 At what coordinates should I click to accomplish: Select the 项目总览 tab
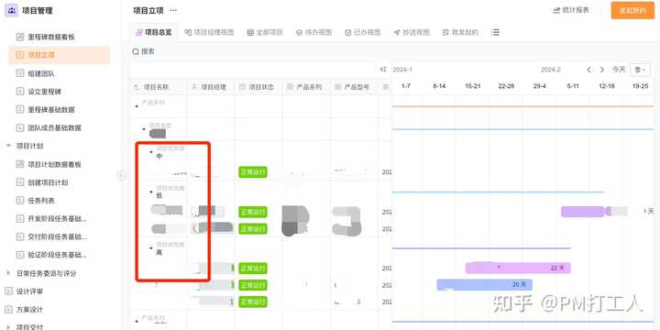pyautogui.click(x=153, y=32)
